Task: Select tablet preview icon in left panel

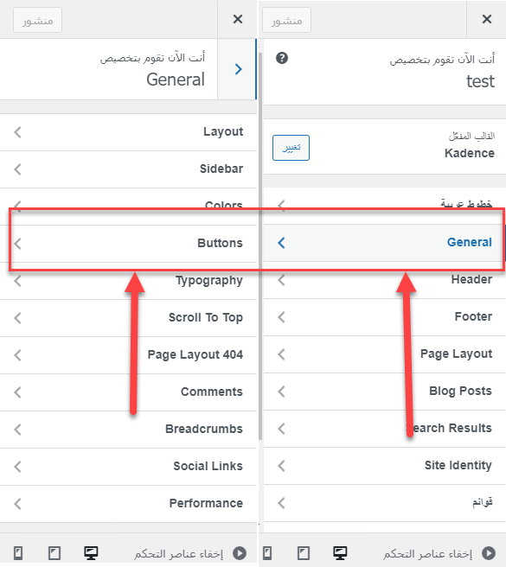Action: click(54, 553)
